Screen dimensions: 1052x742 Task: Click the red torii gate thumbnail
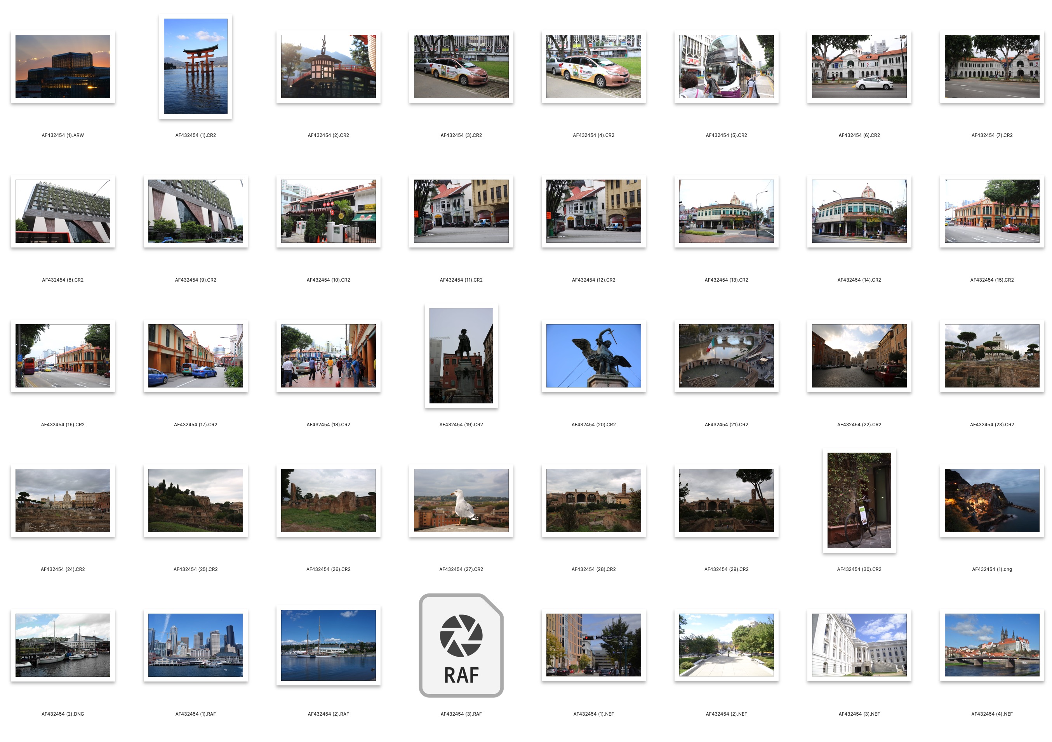coord(196,66)
